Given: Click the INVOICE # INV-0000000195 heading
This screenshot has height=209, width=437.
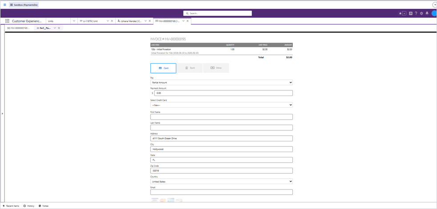Looking at the screenshot, I should pyautogui.click(x=168, y=39).
